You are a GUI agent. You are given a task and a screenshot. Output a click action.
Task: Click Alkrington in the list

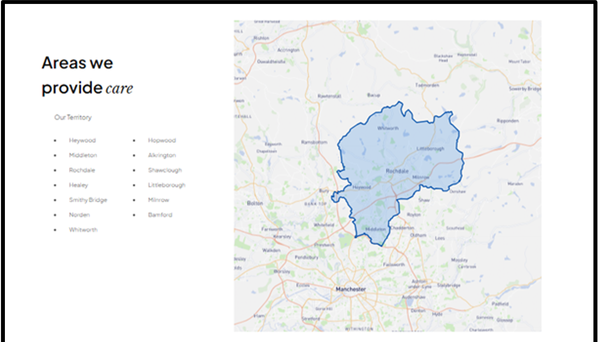tap(162, 155)
